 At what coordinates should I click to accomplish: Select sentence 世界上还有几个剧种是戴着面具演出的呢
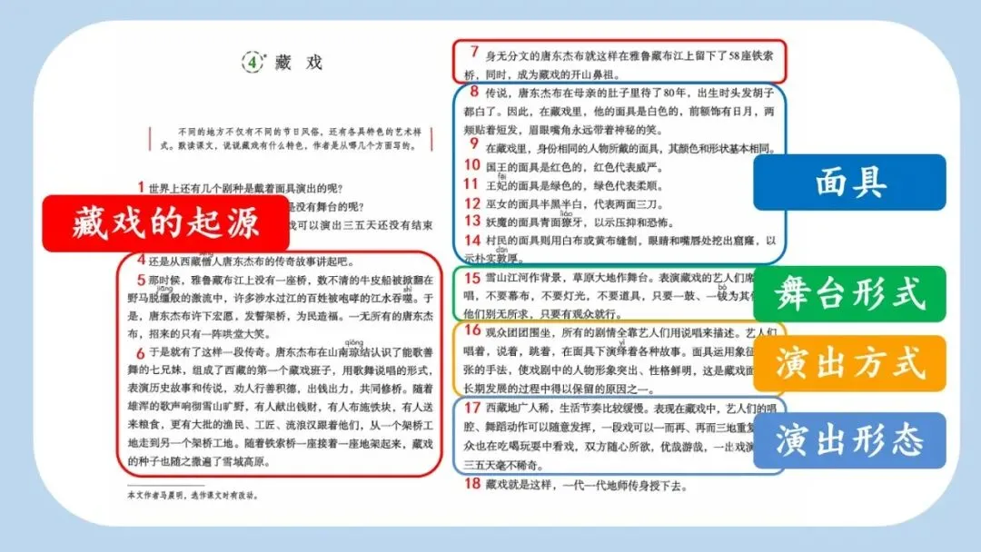245,188
